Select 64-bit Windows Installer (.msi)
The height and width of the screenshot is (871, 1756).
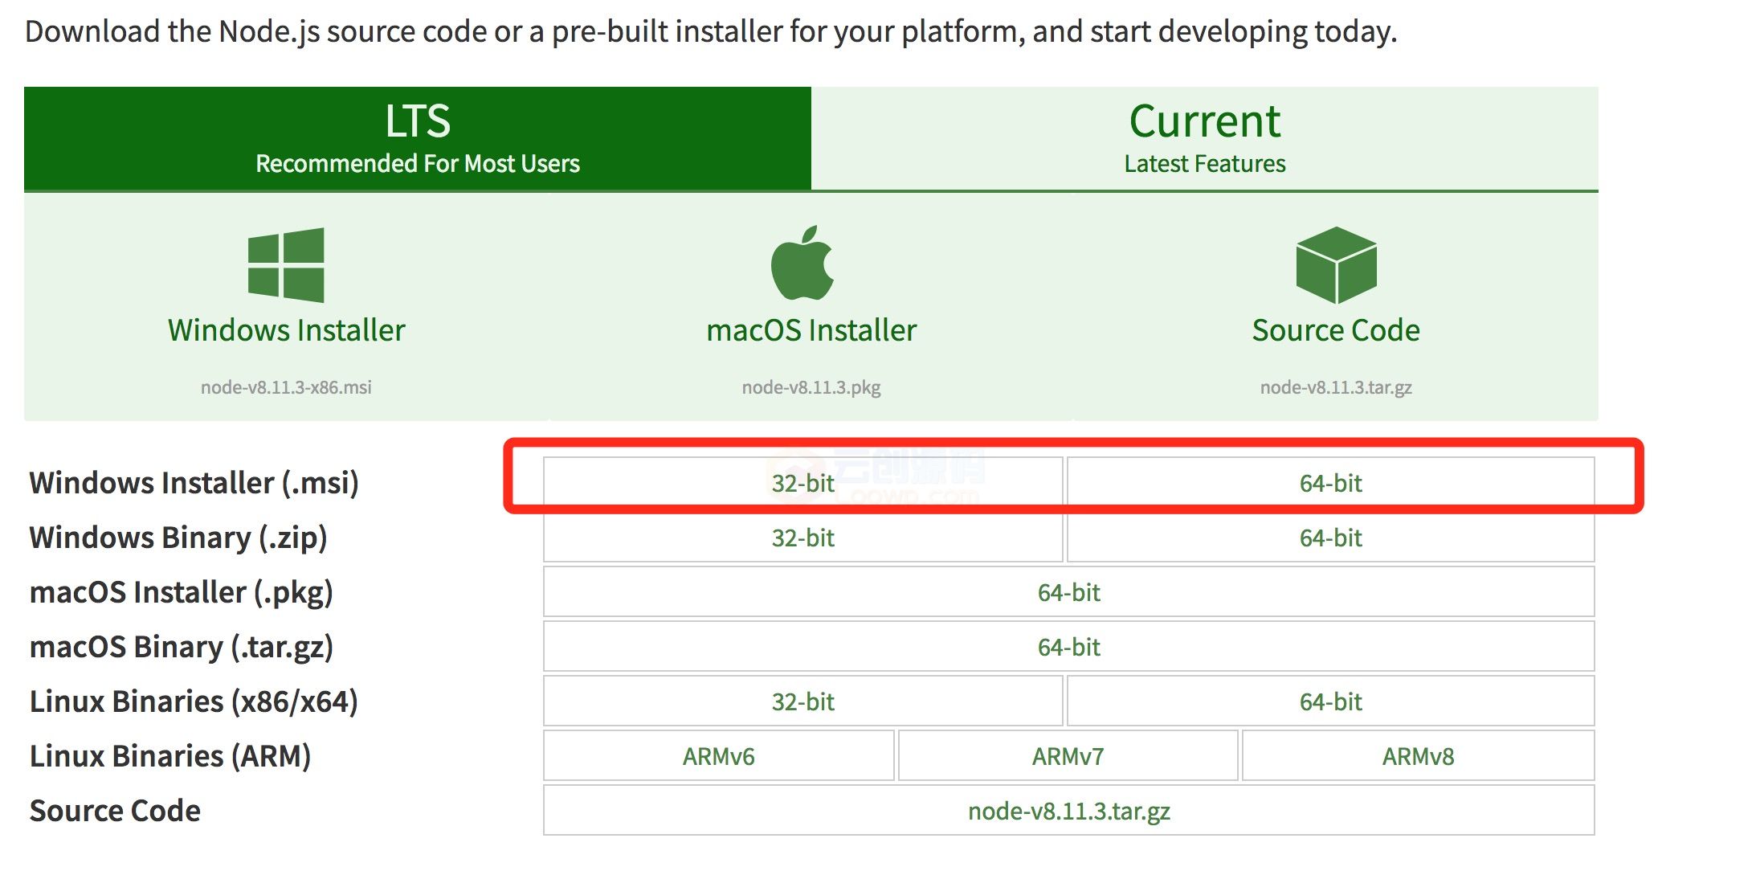tap(1331, 483)
